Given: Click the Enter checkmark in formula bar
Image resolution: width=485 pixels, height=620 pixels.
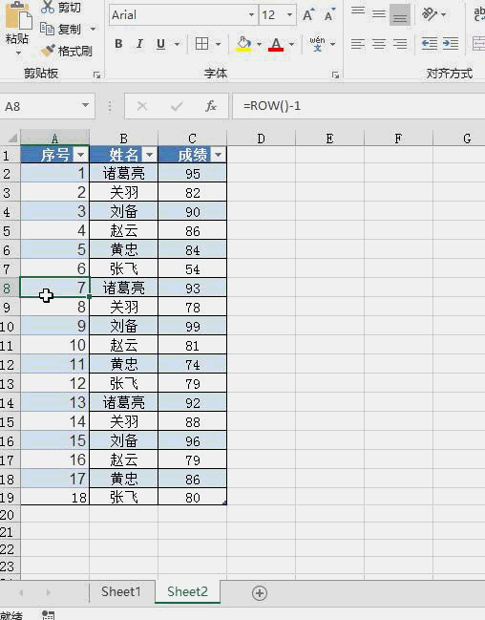Looking at the screenshot, I should click(x=177, y=106).
